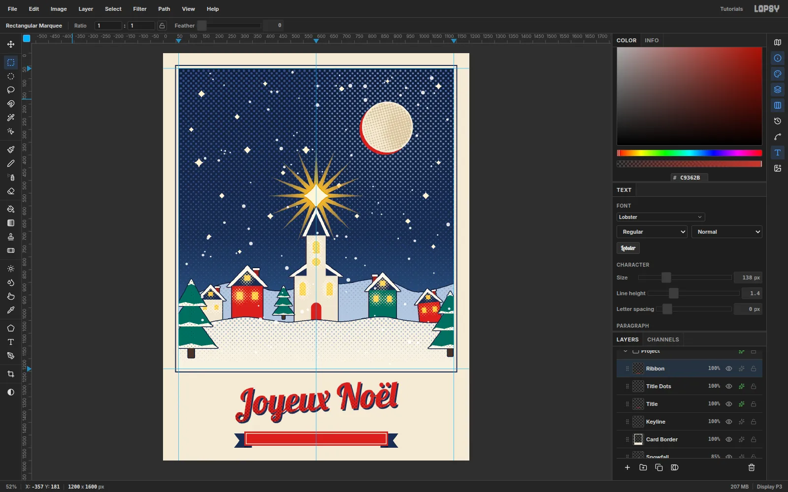The width and height of the screenshot is (788, 492).
Task: Toggle effects on Title Dots layer
Action: 741,386
